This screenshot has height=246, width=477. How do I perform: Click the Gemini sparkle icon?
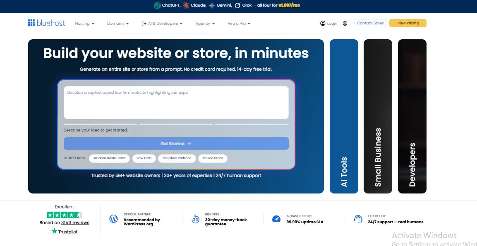(x=212, y=5)
